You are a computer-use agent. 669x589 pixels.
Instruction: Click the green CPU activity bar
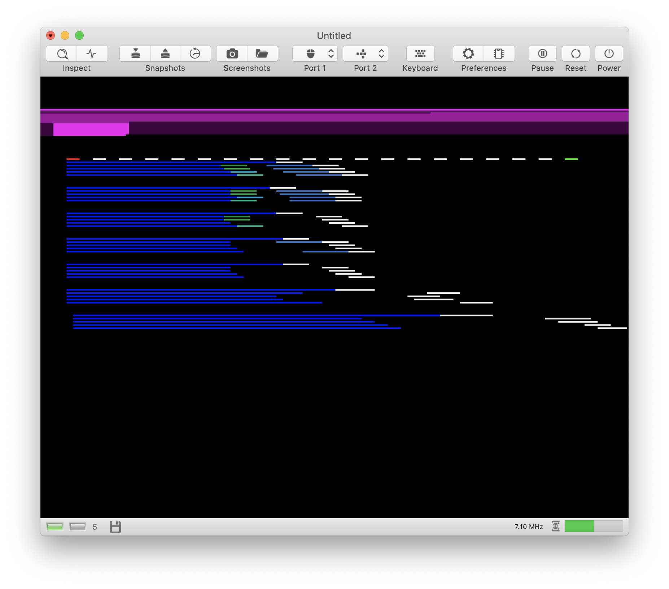(x=580, y=526)
